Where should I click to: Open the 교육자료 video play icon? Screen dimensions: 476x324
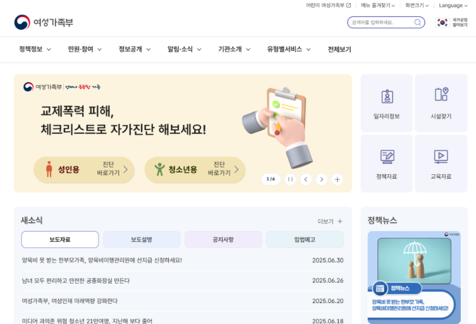pyautogui.click(x=441, y=157)
